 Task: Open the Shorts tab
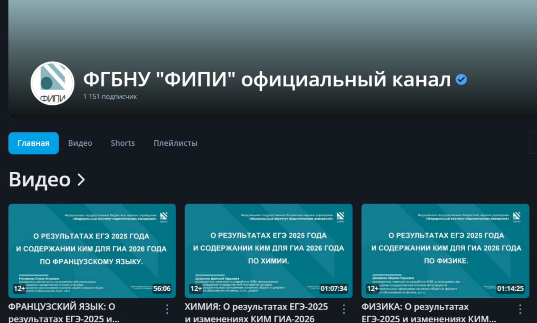tap(123, 143)
